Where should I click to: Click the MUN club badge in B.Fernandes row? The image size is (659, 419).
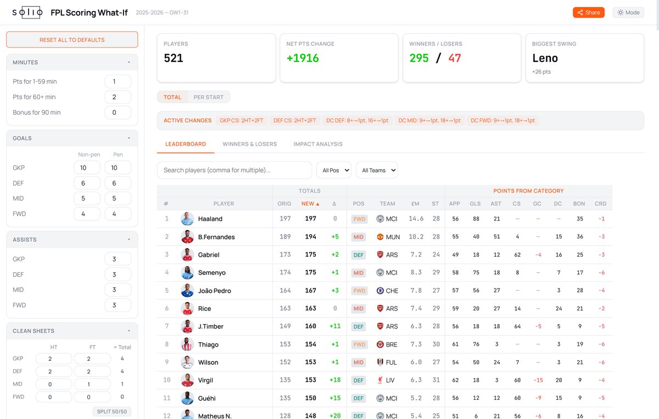point(380,237)
